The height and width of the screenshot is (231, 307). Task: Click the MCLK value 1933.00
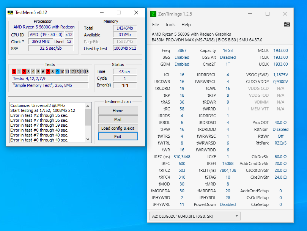click(280, 50)
